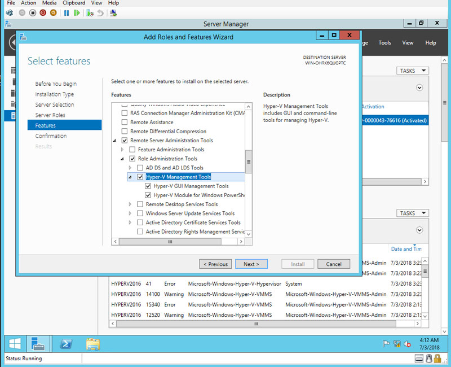Expand Feature Administration Tools node

[x=122, y=150]
